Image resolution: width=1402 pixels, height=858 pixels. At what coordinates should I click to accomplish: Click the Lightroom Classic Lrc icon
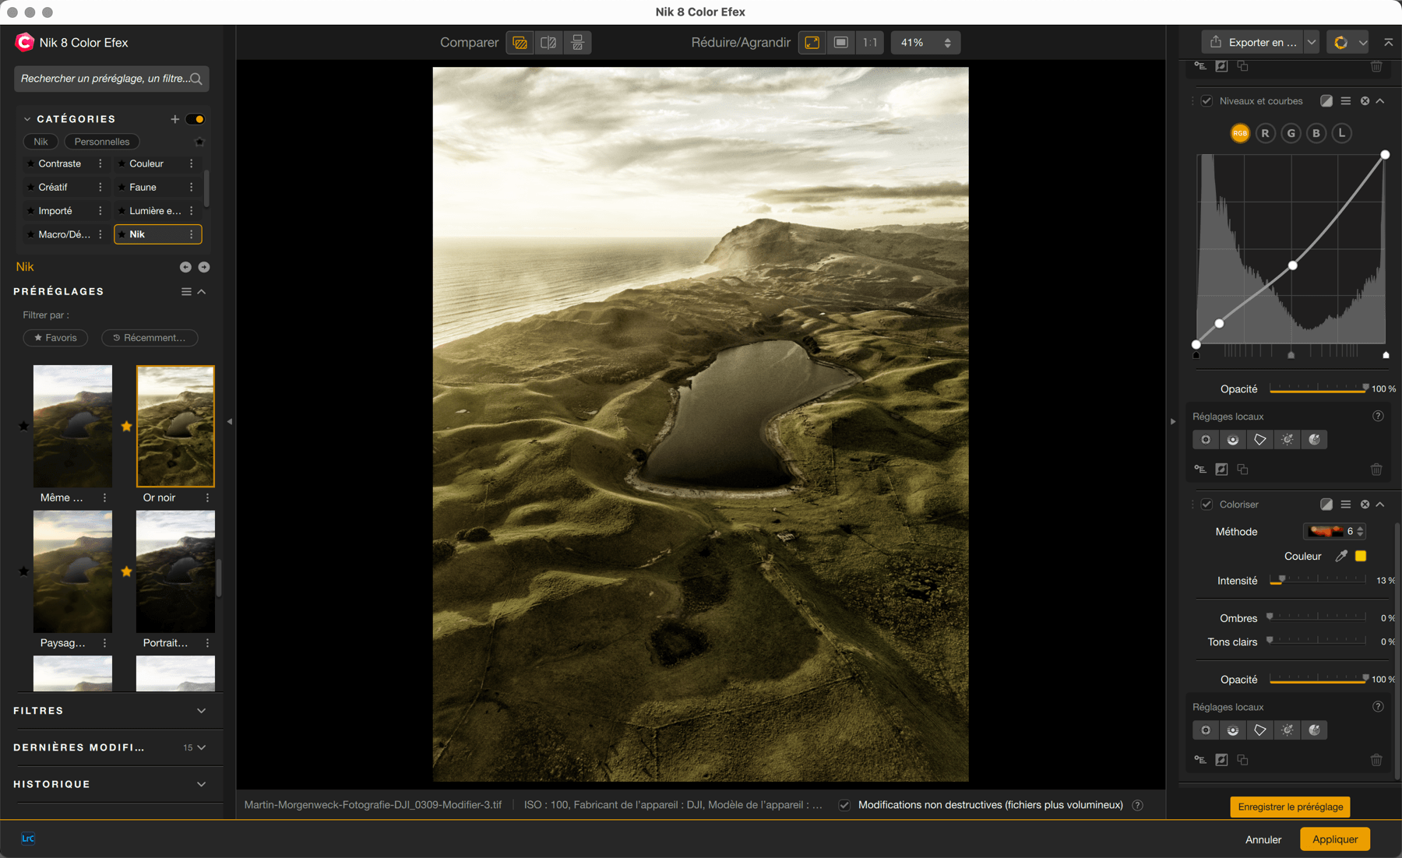click(x=28, y=839)
